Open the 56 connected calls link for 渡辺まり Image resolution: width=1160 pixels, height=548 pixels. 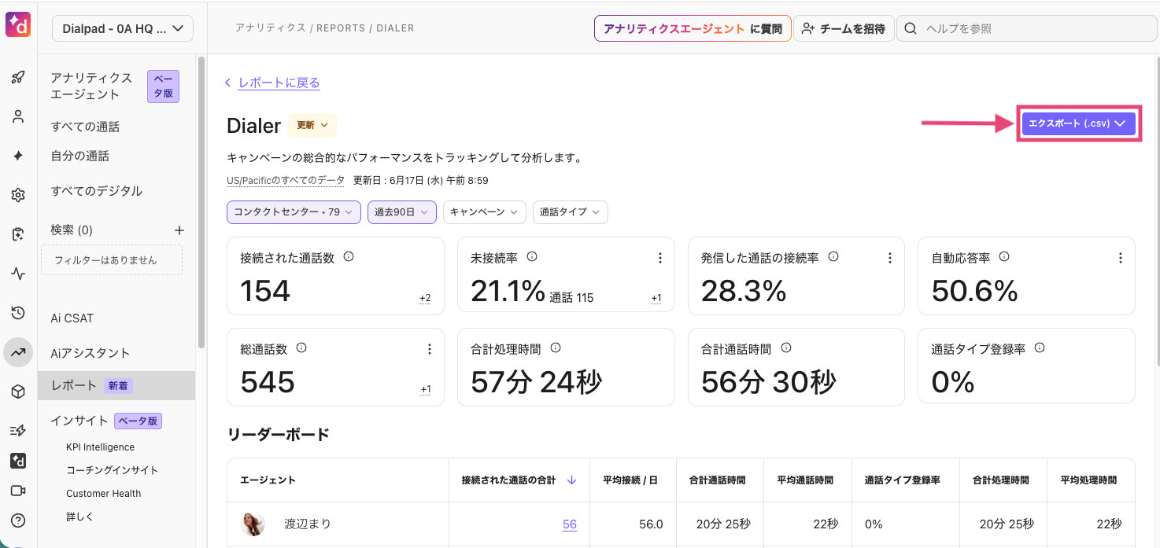pos(569,524)
